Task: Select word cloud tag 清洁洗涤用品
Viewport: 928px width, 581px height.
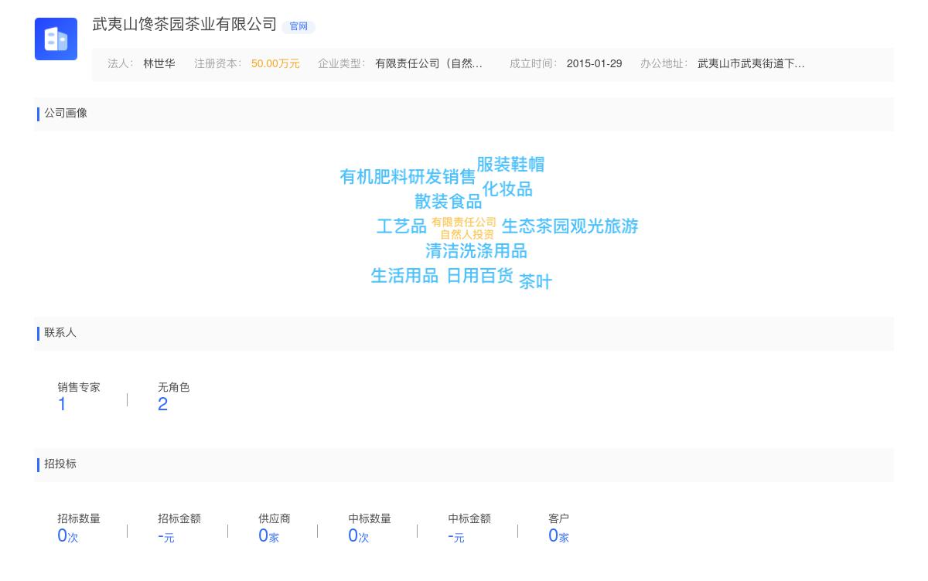Action: [476, 251]
